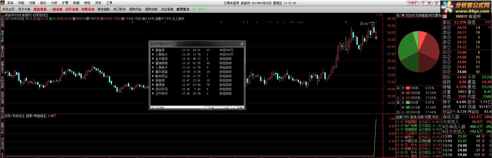Select 卫宁软件 alert row
The height and width of the screenshot is (158, 492).
coord(197,93)
